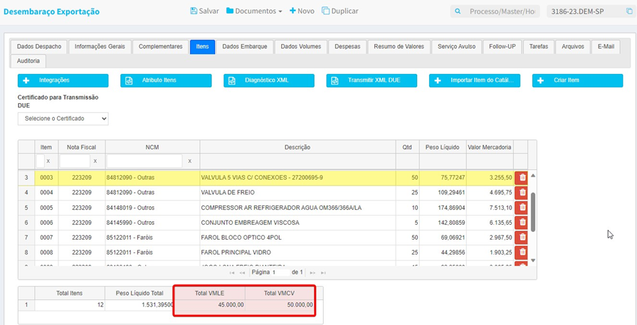Delete item 0007 with trash icon
Viewport: 637px width, 325px height.
click(x=522, y=238)
